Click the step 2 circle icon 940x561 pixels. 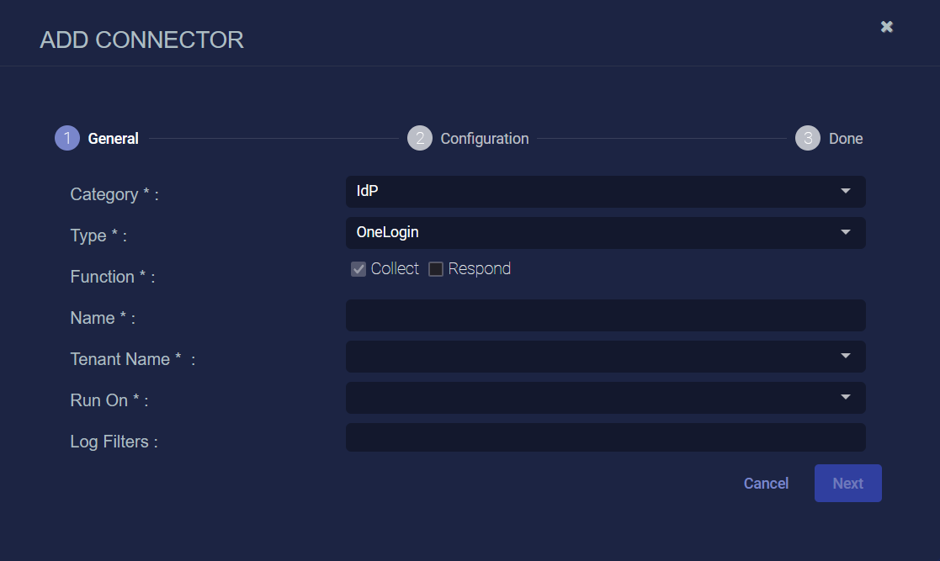(x=420, y=139)
